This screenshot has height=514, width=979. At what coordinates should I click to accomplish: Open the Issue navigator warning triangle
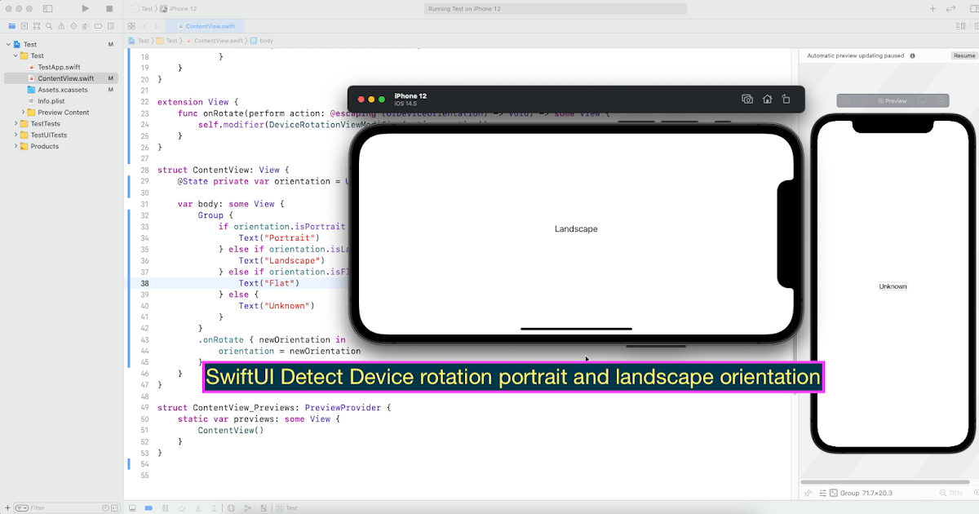60,25
